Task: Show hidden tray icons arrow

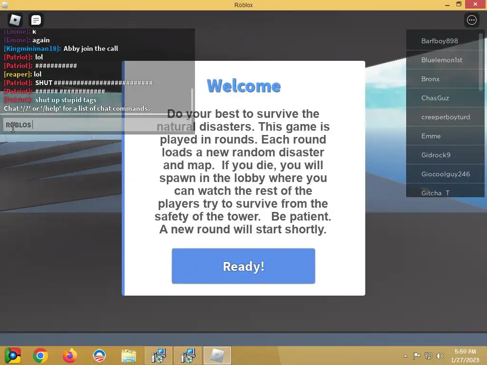Action: pyautogui.click(x=405, y=356)
